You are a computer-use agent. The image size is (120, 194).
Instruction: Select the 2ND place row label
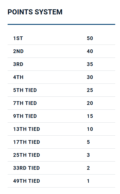click(x=18, y=51)
